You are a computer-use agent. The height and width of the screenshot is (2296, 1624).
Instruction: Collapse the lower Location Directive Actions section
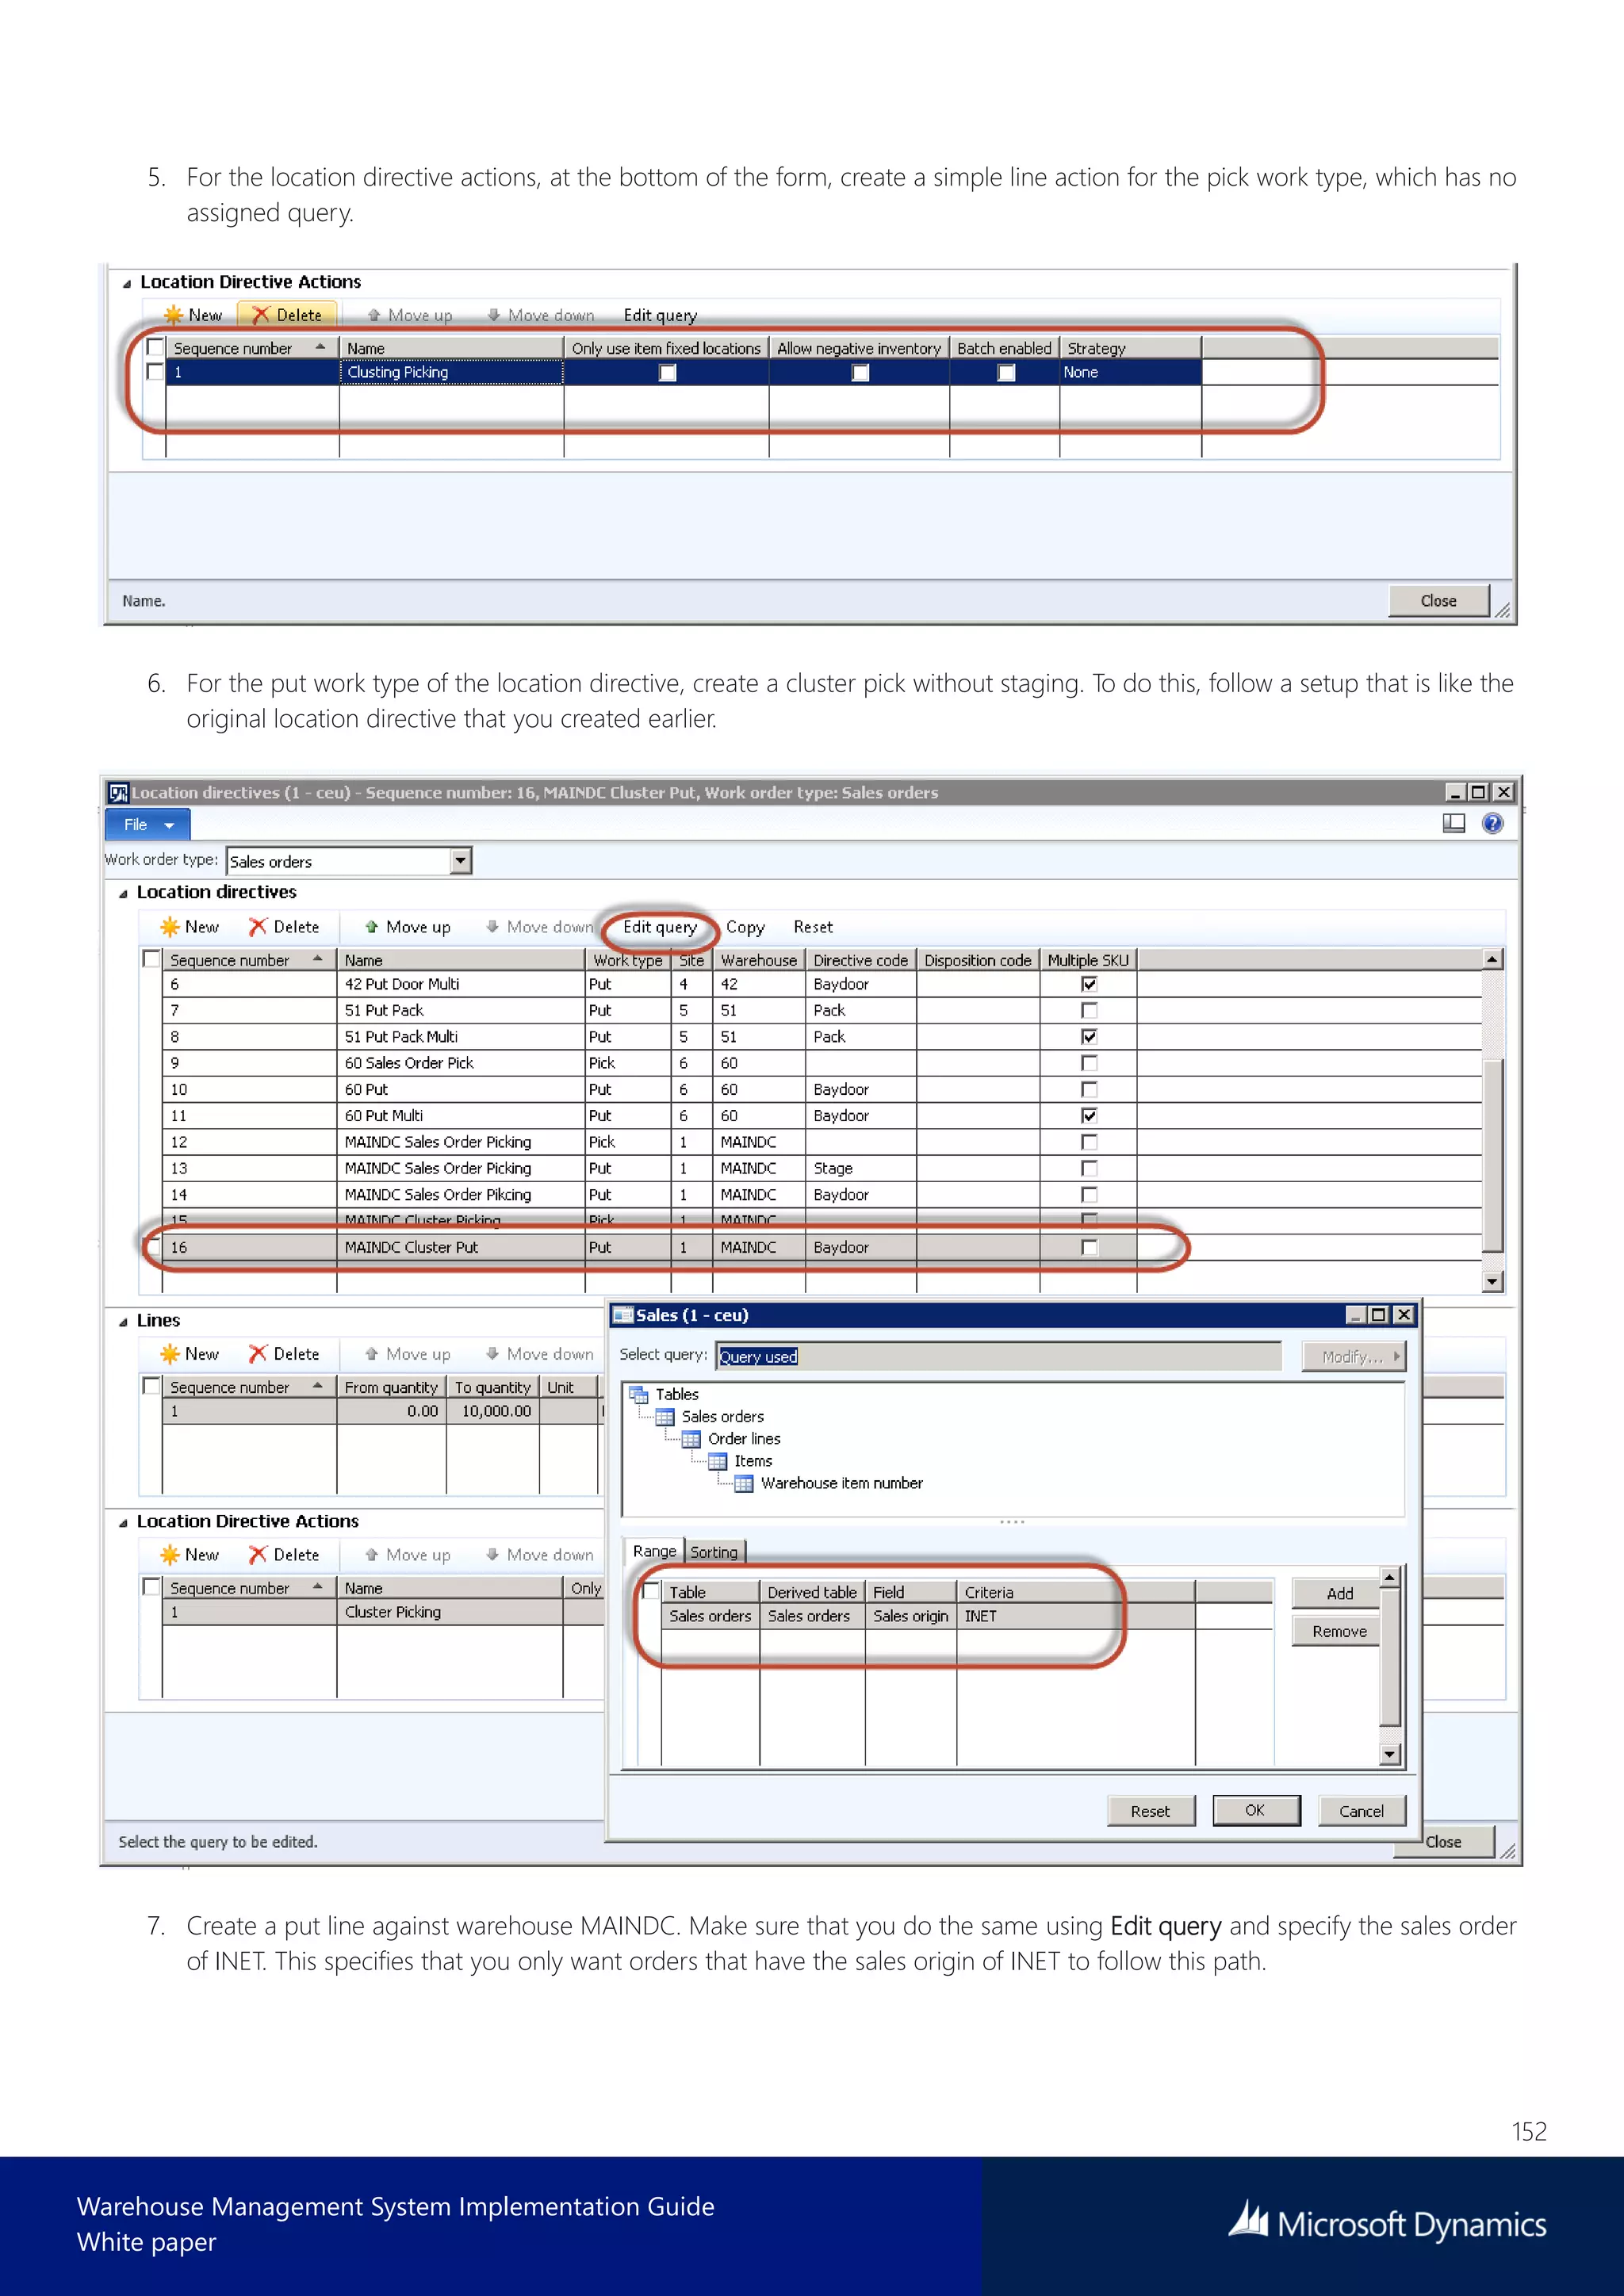pyautogui.click(x=124, y=1523)
